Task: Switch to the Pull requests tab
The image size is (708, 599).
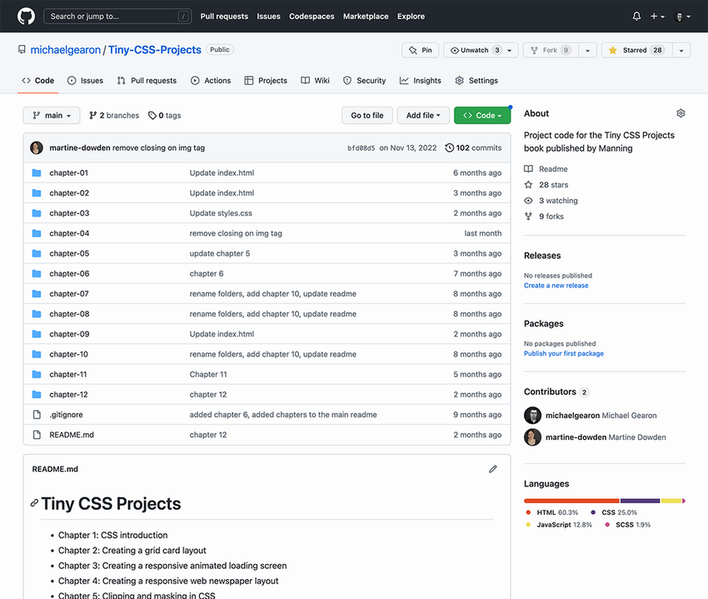Action: click(147, 81)
